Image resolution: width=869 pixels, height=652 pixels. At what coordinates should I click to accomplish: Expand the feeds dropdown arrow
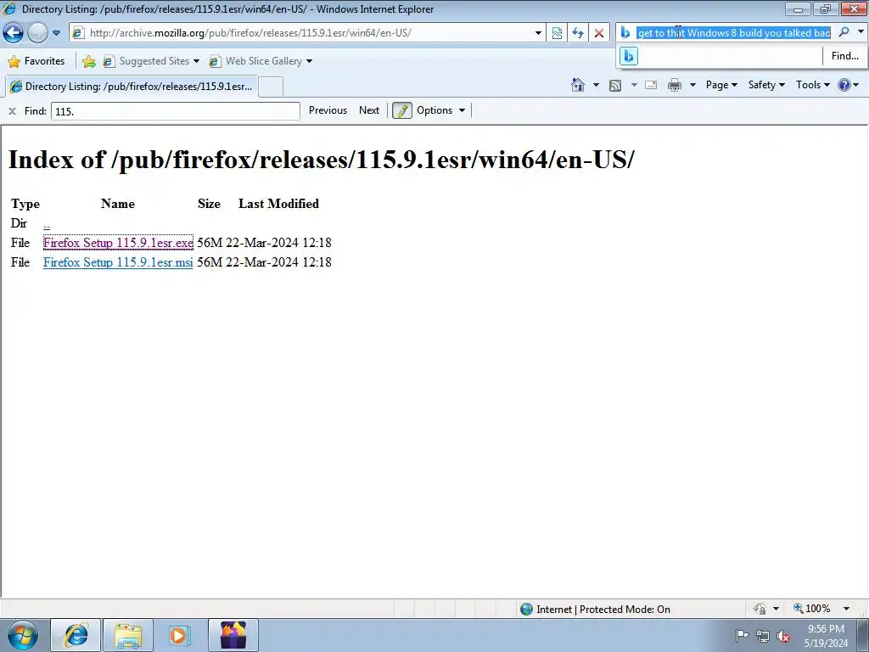point(633,85)
